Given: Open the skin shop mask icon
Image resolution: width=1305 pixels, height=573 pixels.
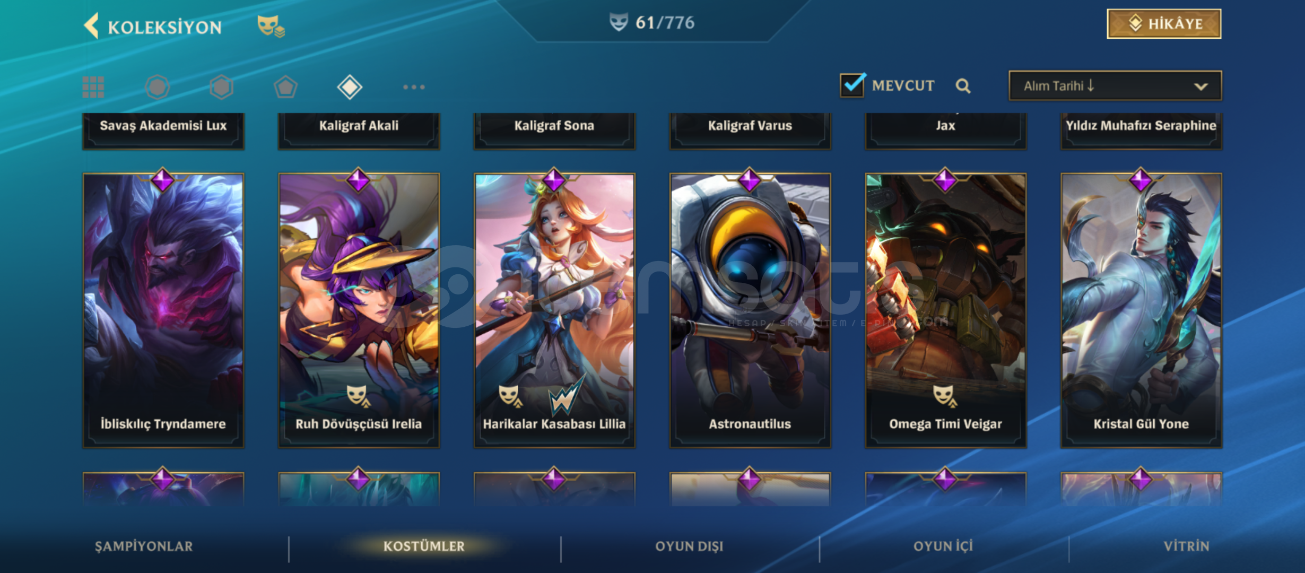Looking at the screenshot, I should click(x=271, y=25).
